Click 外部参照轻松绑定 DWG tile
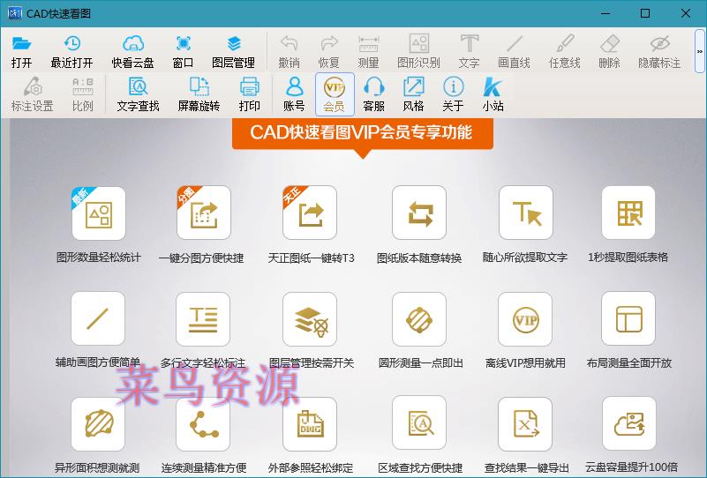 pyautogui.click(x=310, y=424)
